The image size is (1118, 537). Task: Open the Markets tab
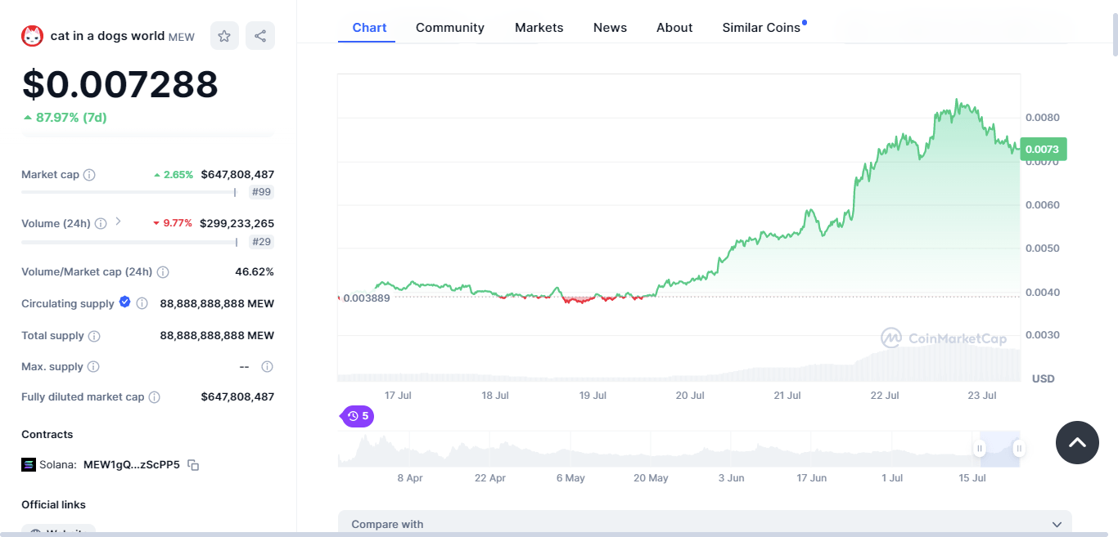pos(539,28)
